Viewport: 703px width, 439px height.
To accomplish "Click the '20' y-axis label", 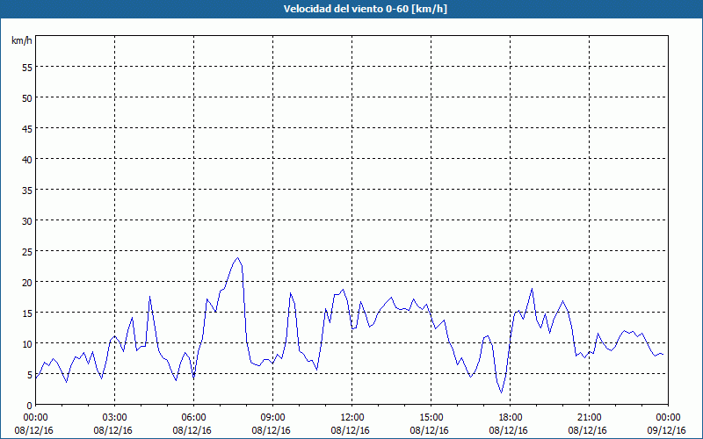I will tap(27, 282).
